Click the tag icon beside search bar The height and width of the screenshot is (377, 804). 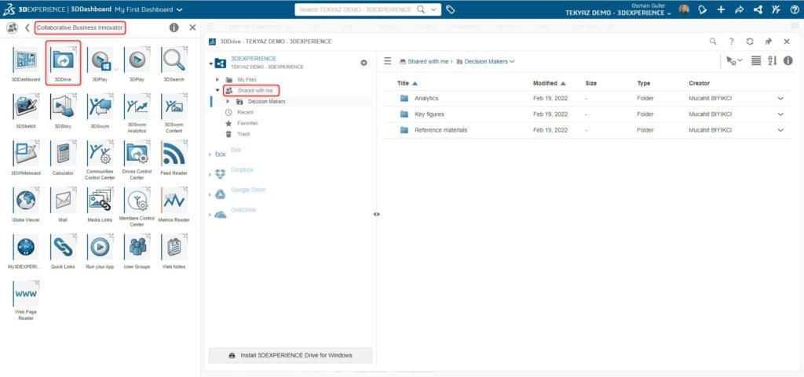click(x=450, y=9)
